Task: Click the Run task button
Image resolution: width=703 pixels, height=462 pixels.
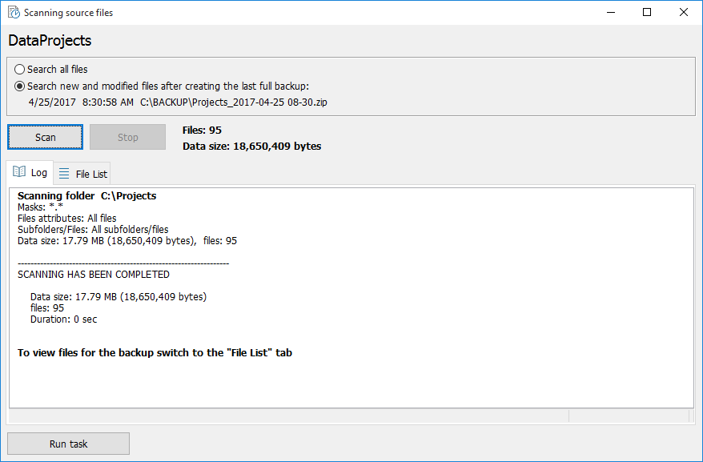Action: (69, 444)
